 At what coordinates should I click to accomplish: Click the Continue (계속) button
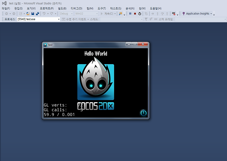[x=107, y=14]
